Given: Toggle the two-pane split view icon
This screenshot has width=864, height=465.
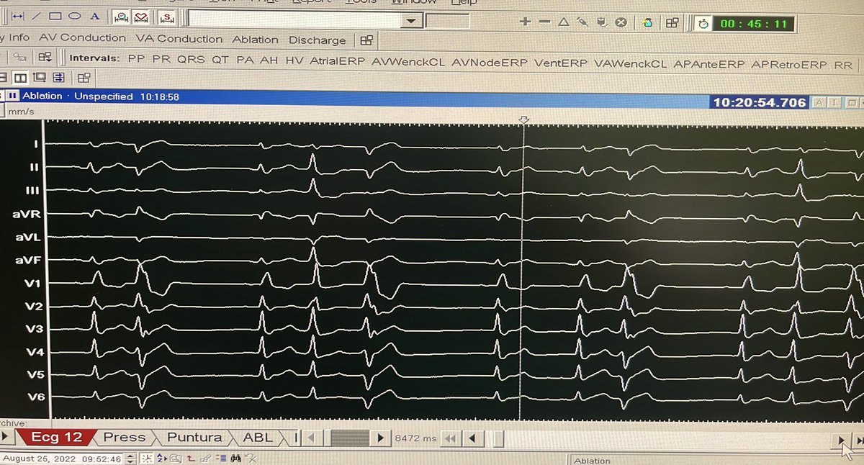Looking at the screenshot, I should tap(21, 78).
